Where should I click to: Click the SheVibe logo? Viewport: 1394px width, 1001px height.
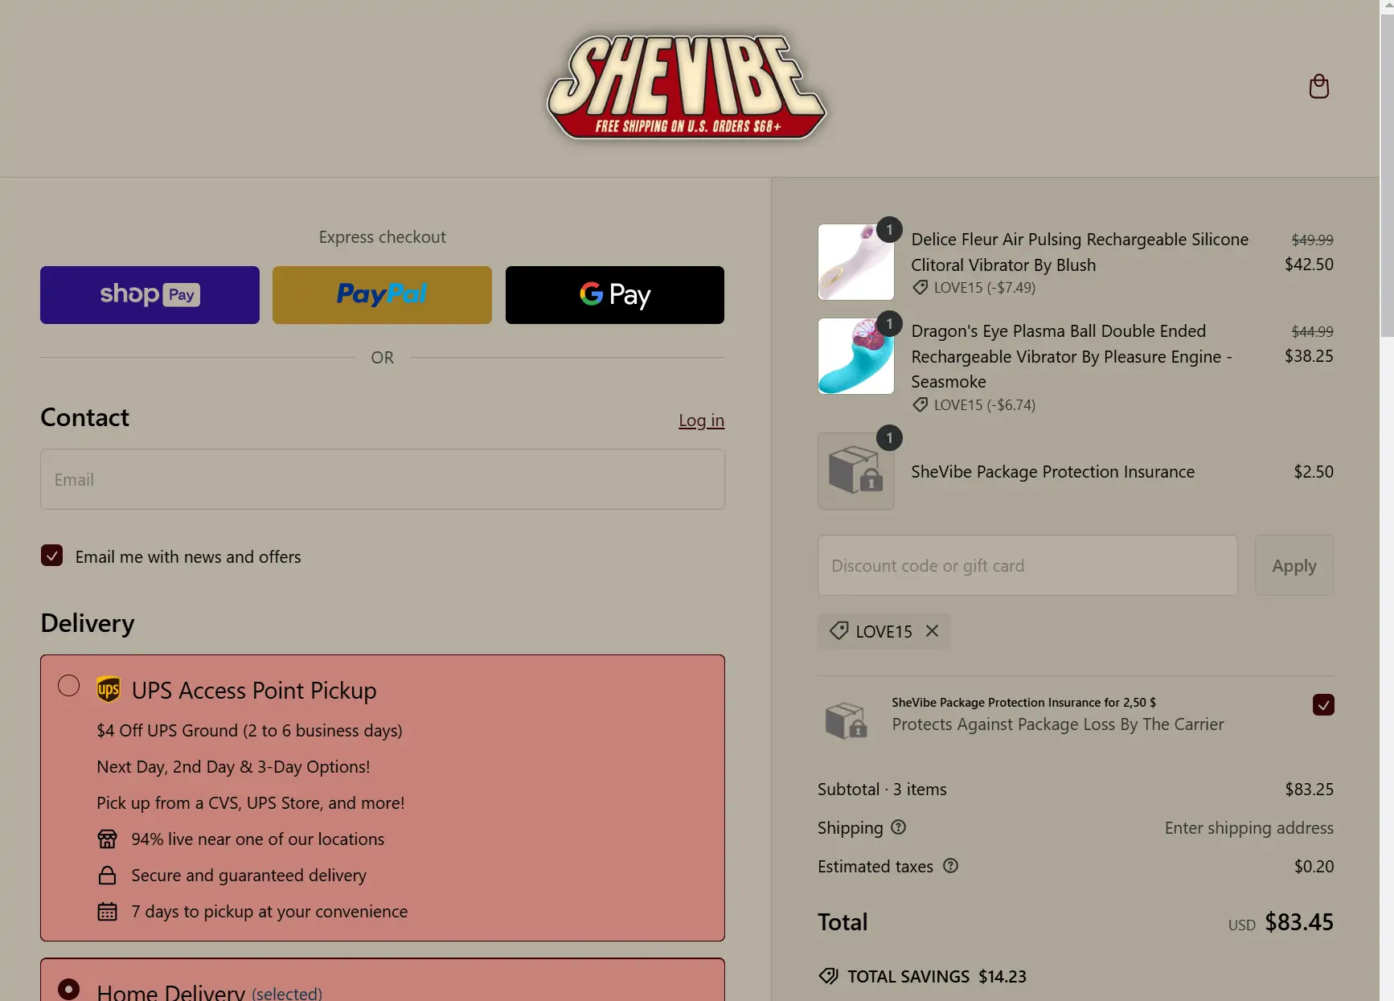pyautogui.click(x=687, y=86)
